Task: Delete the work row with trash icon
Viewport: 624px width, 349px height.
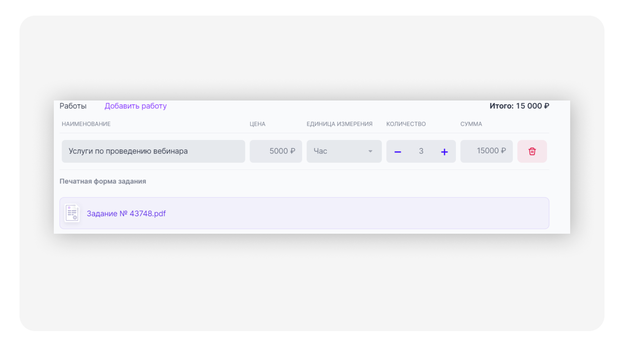Action: 532,151
